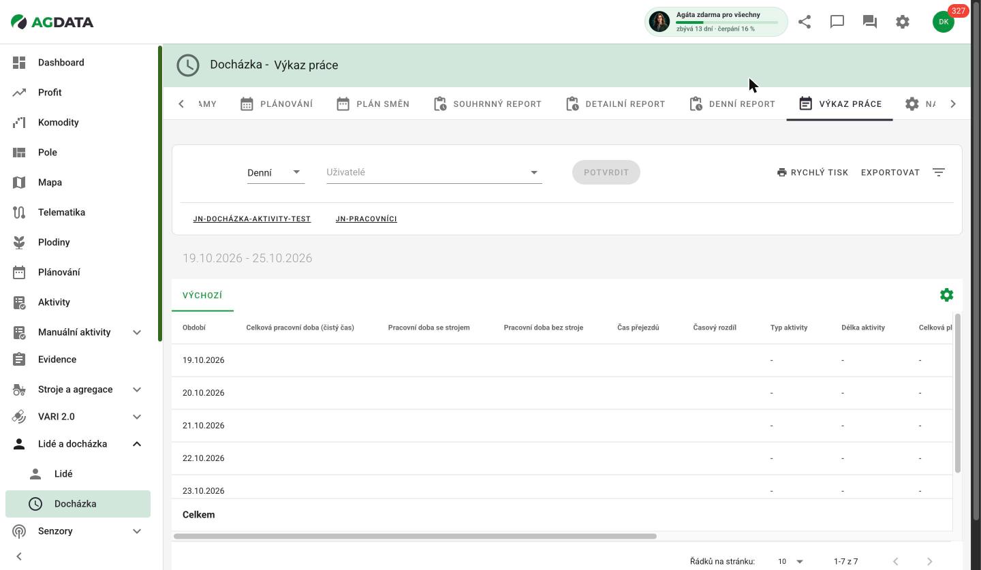Viewport: 981px width, 570px height.
Task: Open Komodity in the sidebar
Action: click(x=78, y=123)
